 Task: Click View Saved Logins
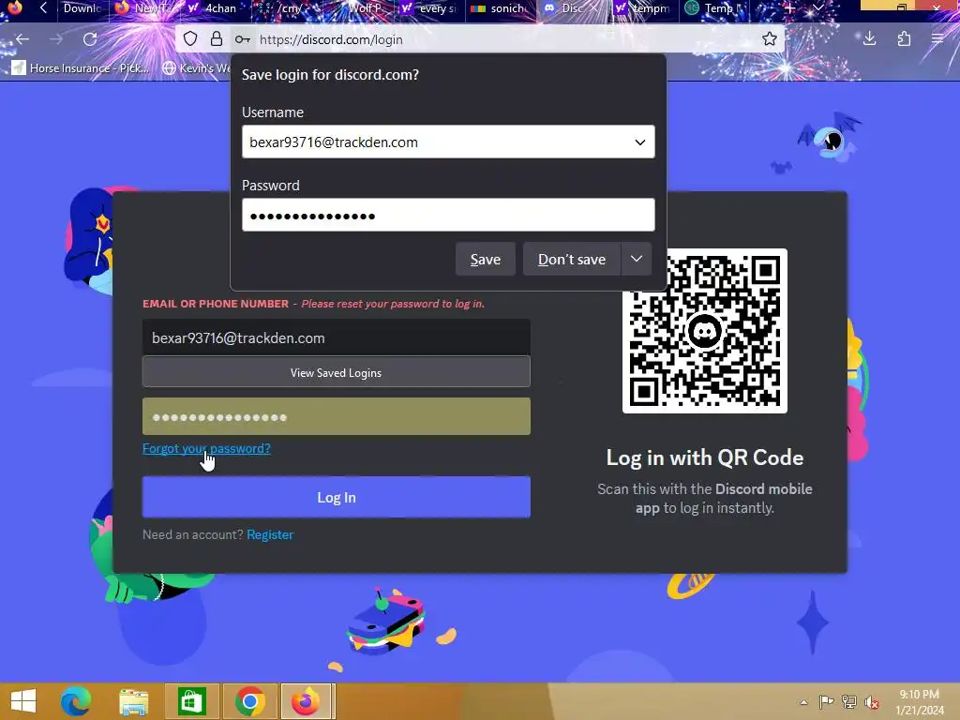pos(337,372)
